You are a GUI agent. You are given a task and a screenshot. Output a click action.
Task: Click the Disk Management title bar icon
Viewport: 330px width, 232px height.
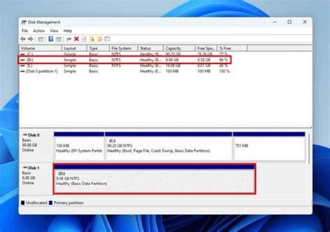pos(24,22)
